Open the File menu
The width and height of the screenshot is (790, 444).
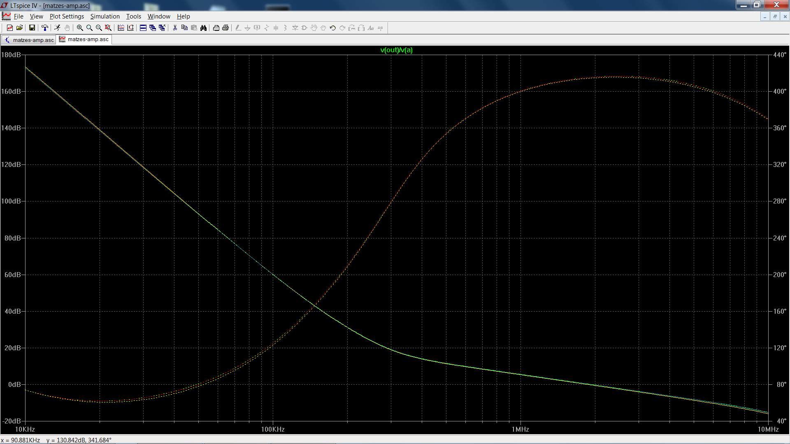click(x=19, y=16)
